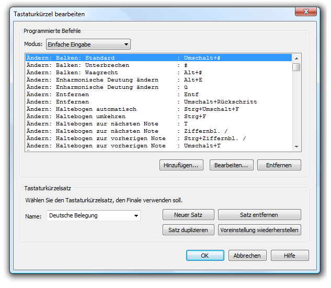The width and height of the screenshot is (331, 288).
Task: Select Haltebogen zur vorherigen Note row Strg+Ziffernbl. /
Action: (159, 139)
